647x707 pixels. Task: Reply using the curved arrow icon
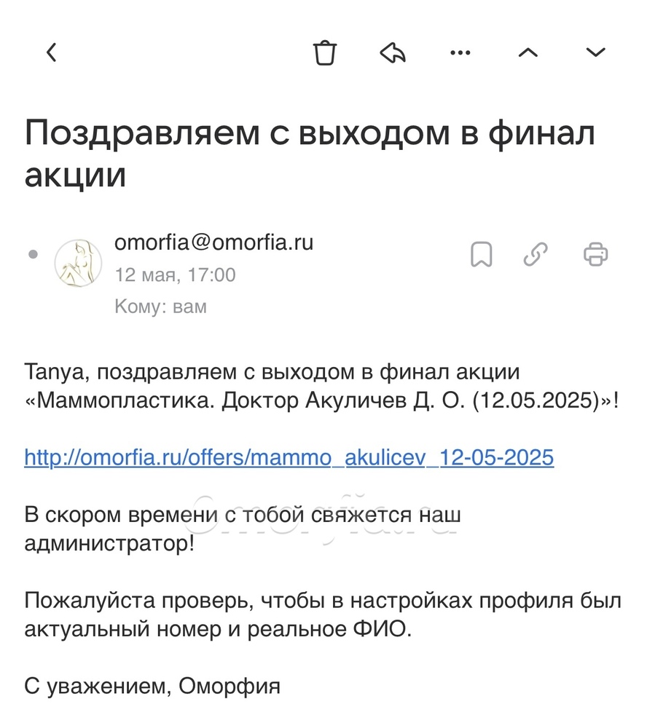(393, 52)
